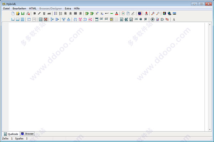Open the Bearbeiten menu
214x142 pixels.
pyautogui.click(x=19, y=9)
